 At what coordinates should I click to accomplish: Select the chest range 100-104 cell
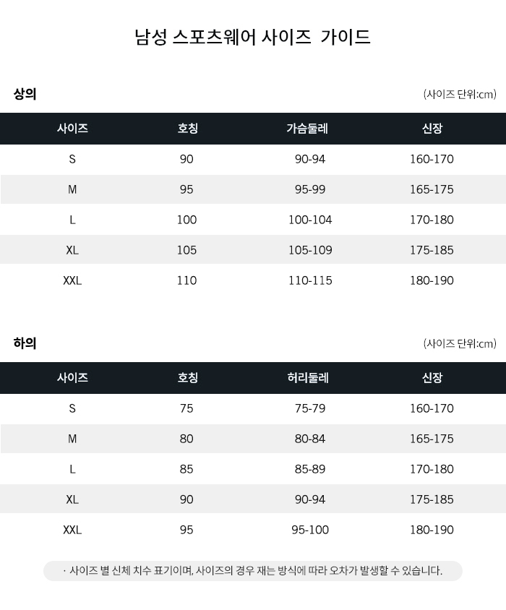pos(310,220)
